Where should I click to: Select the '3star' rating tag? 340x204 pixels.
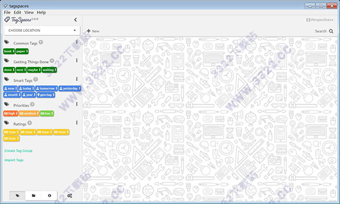coord(44,132)
